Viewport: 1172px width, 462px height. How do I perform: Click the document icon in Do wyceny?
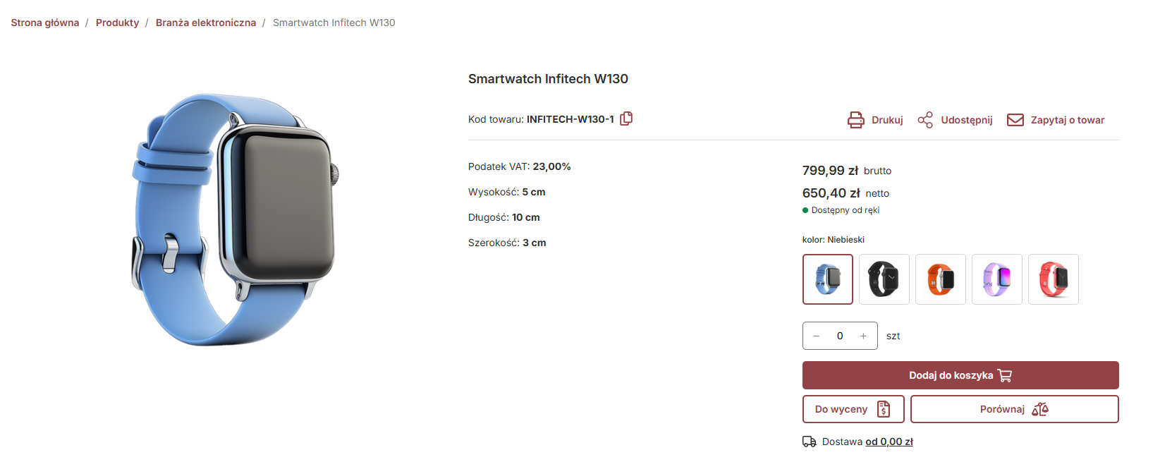(884, 409)
